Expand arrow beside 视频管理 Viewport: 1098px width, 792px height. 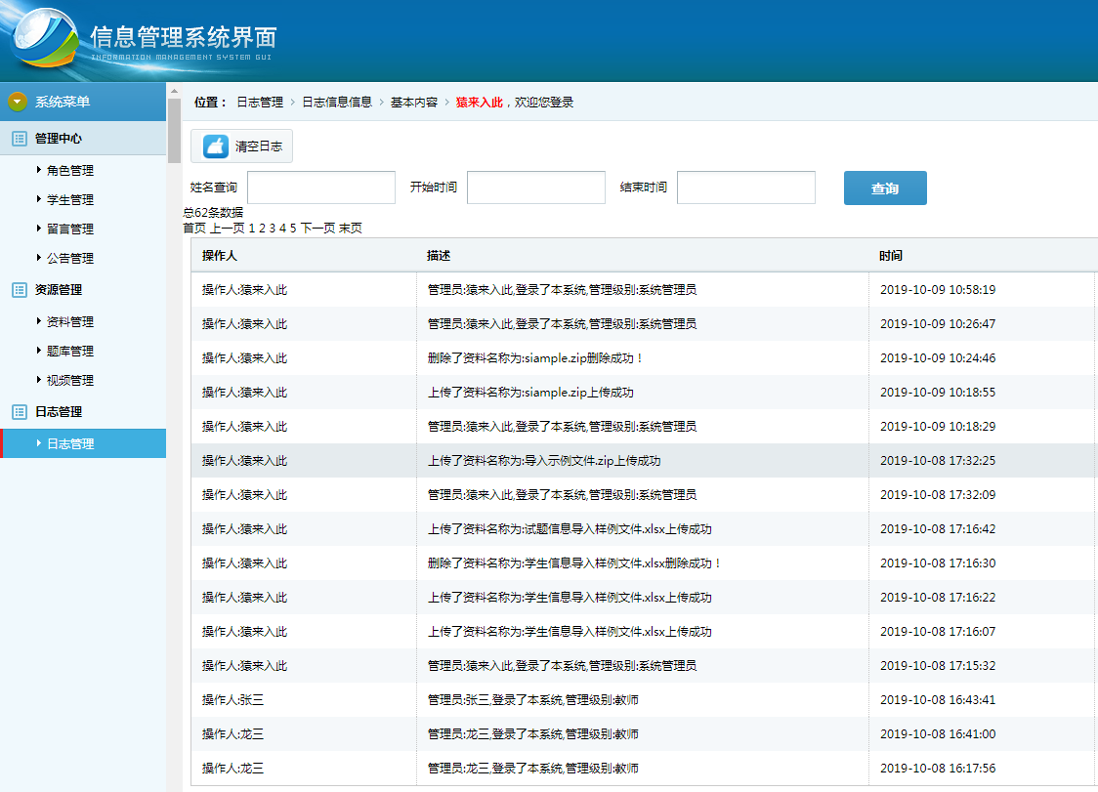coord(38,380)
